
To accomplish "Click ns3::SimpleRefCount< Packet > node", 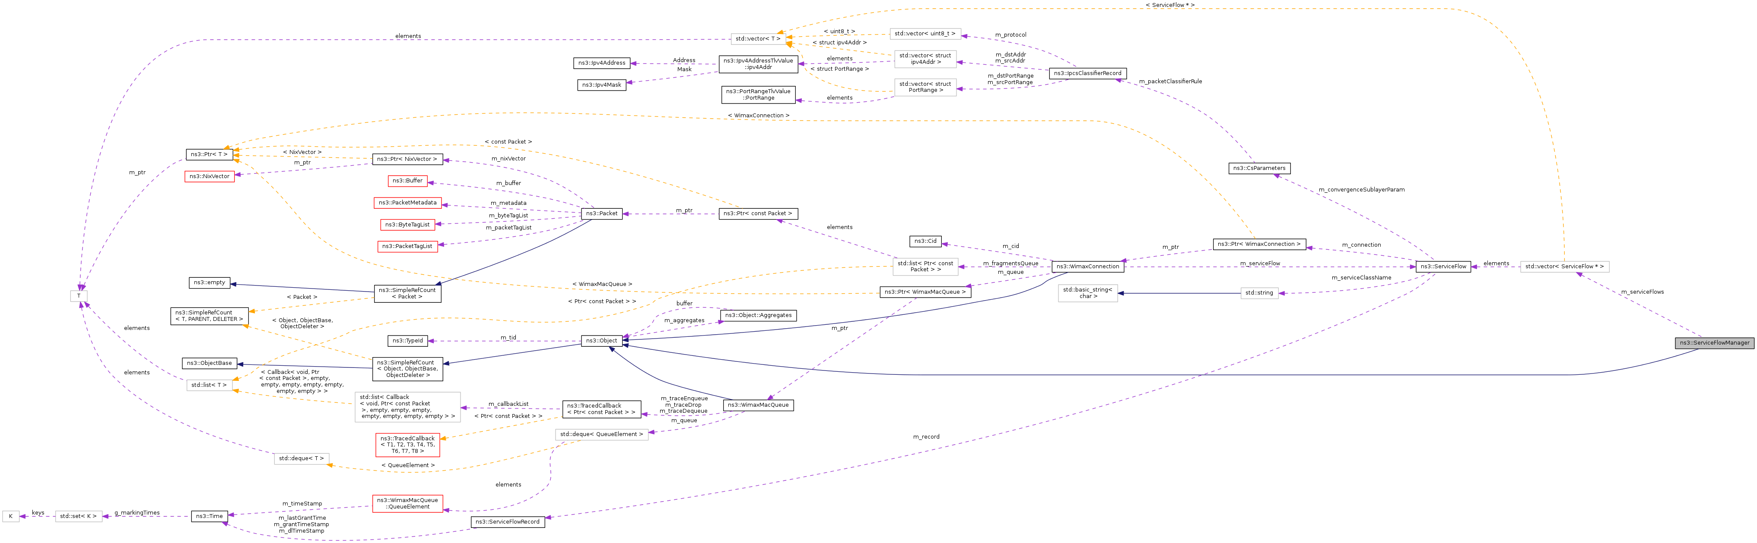I will tap(407, 294).
